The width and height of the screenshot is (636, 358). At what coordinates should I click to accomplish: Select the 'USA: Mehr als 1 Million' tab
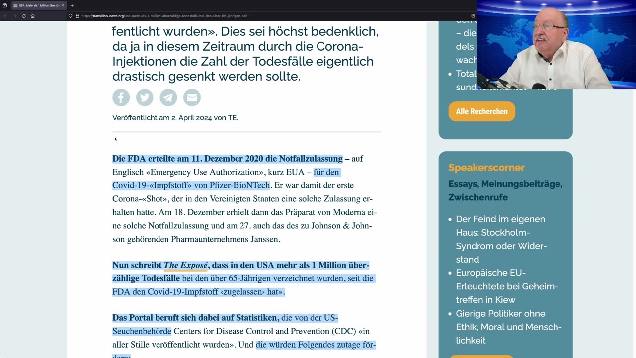pyautogui.click(x=39, y=5)
